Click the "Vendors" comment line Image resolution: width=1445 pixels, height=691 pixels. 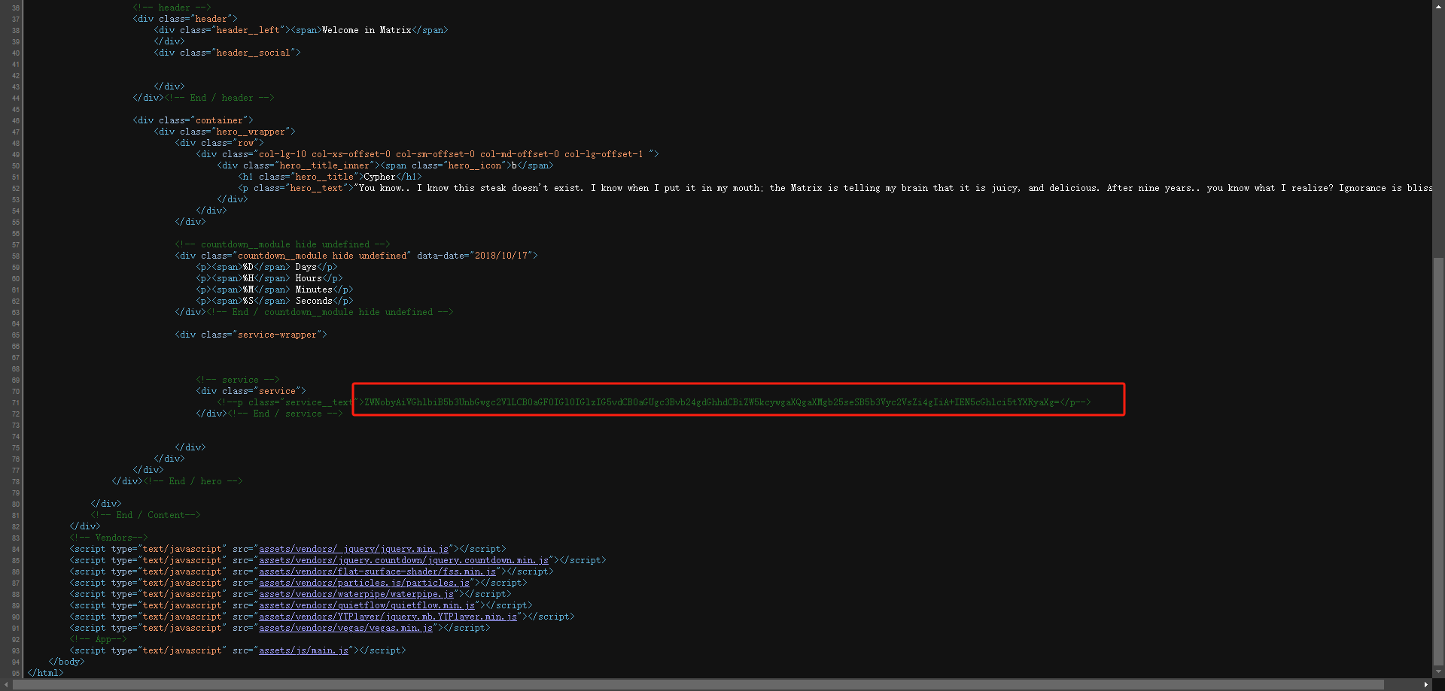click(108, 538)
